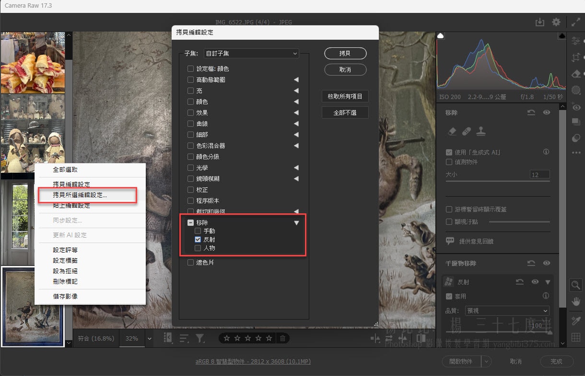Select the Crop and rotate tool
The width and height of the screenshot is (585, 376).
pos(576,57)
